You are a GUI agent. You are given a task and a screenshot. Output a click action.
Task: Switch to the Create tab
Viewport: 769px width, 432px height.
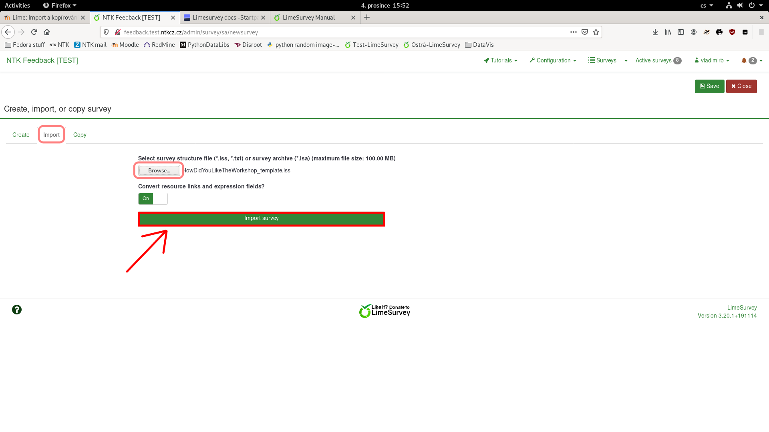[21, 135]
